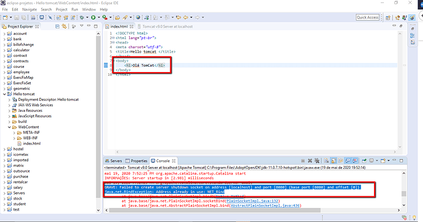Switch to the Servers tab
Screen dimensions: 423x222
113,161
